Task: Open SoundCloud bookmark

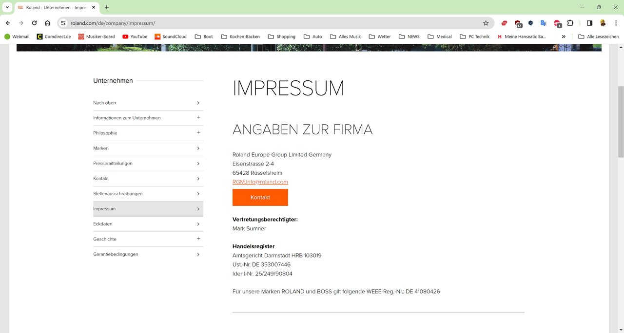Action: (171, 37)
